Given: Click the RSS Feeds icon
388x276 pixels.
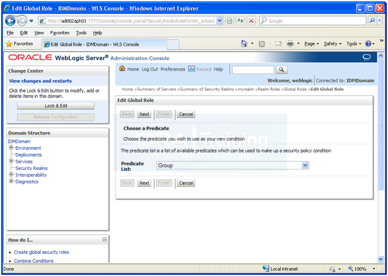Looking at the screenshot, I should (x=261, y=44).
